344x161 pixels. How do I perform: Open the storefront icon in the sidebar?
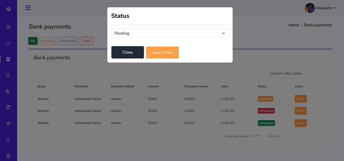(8, 107)
